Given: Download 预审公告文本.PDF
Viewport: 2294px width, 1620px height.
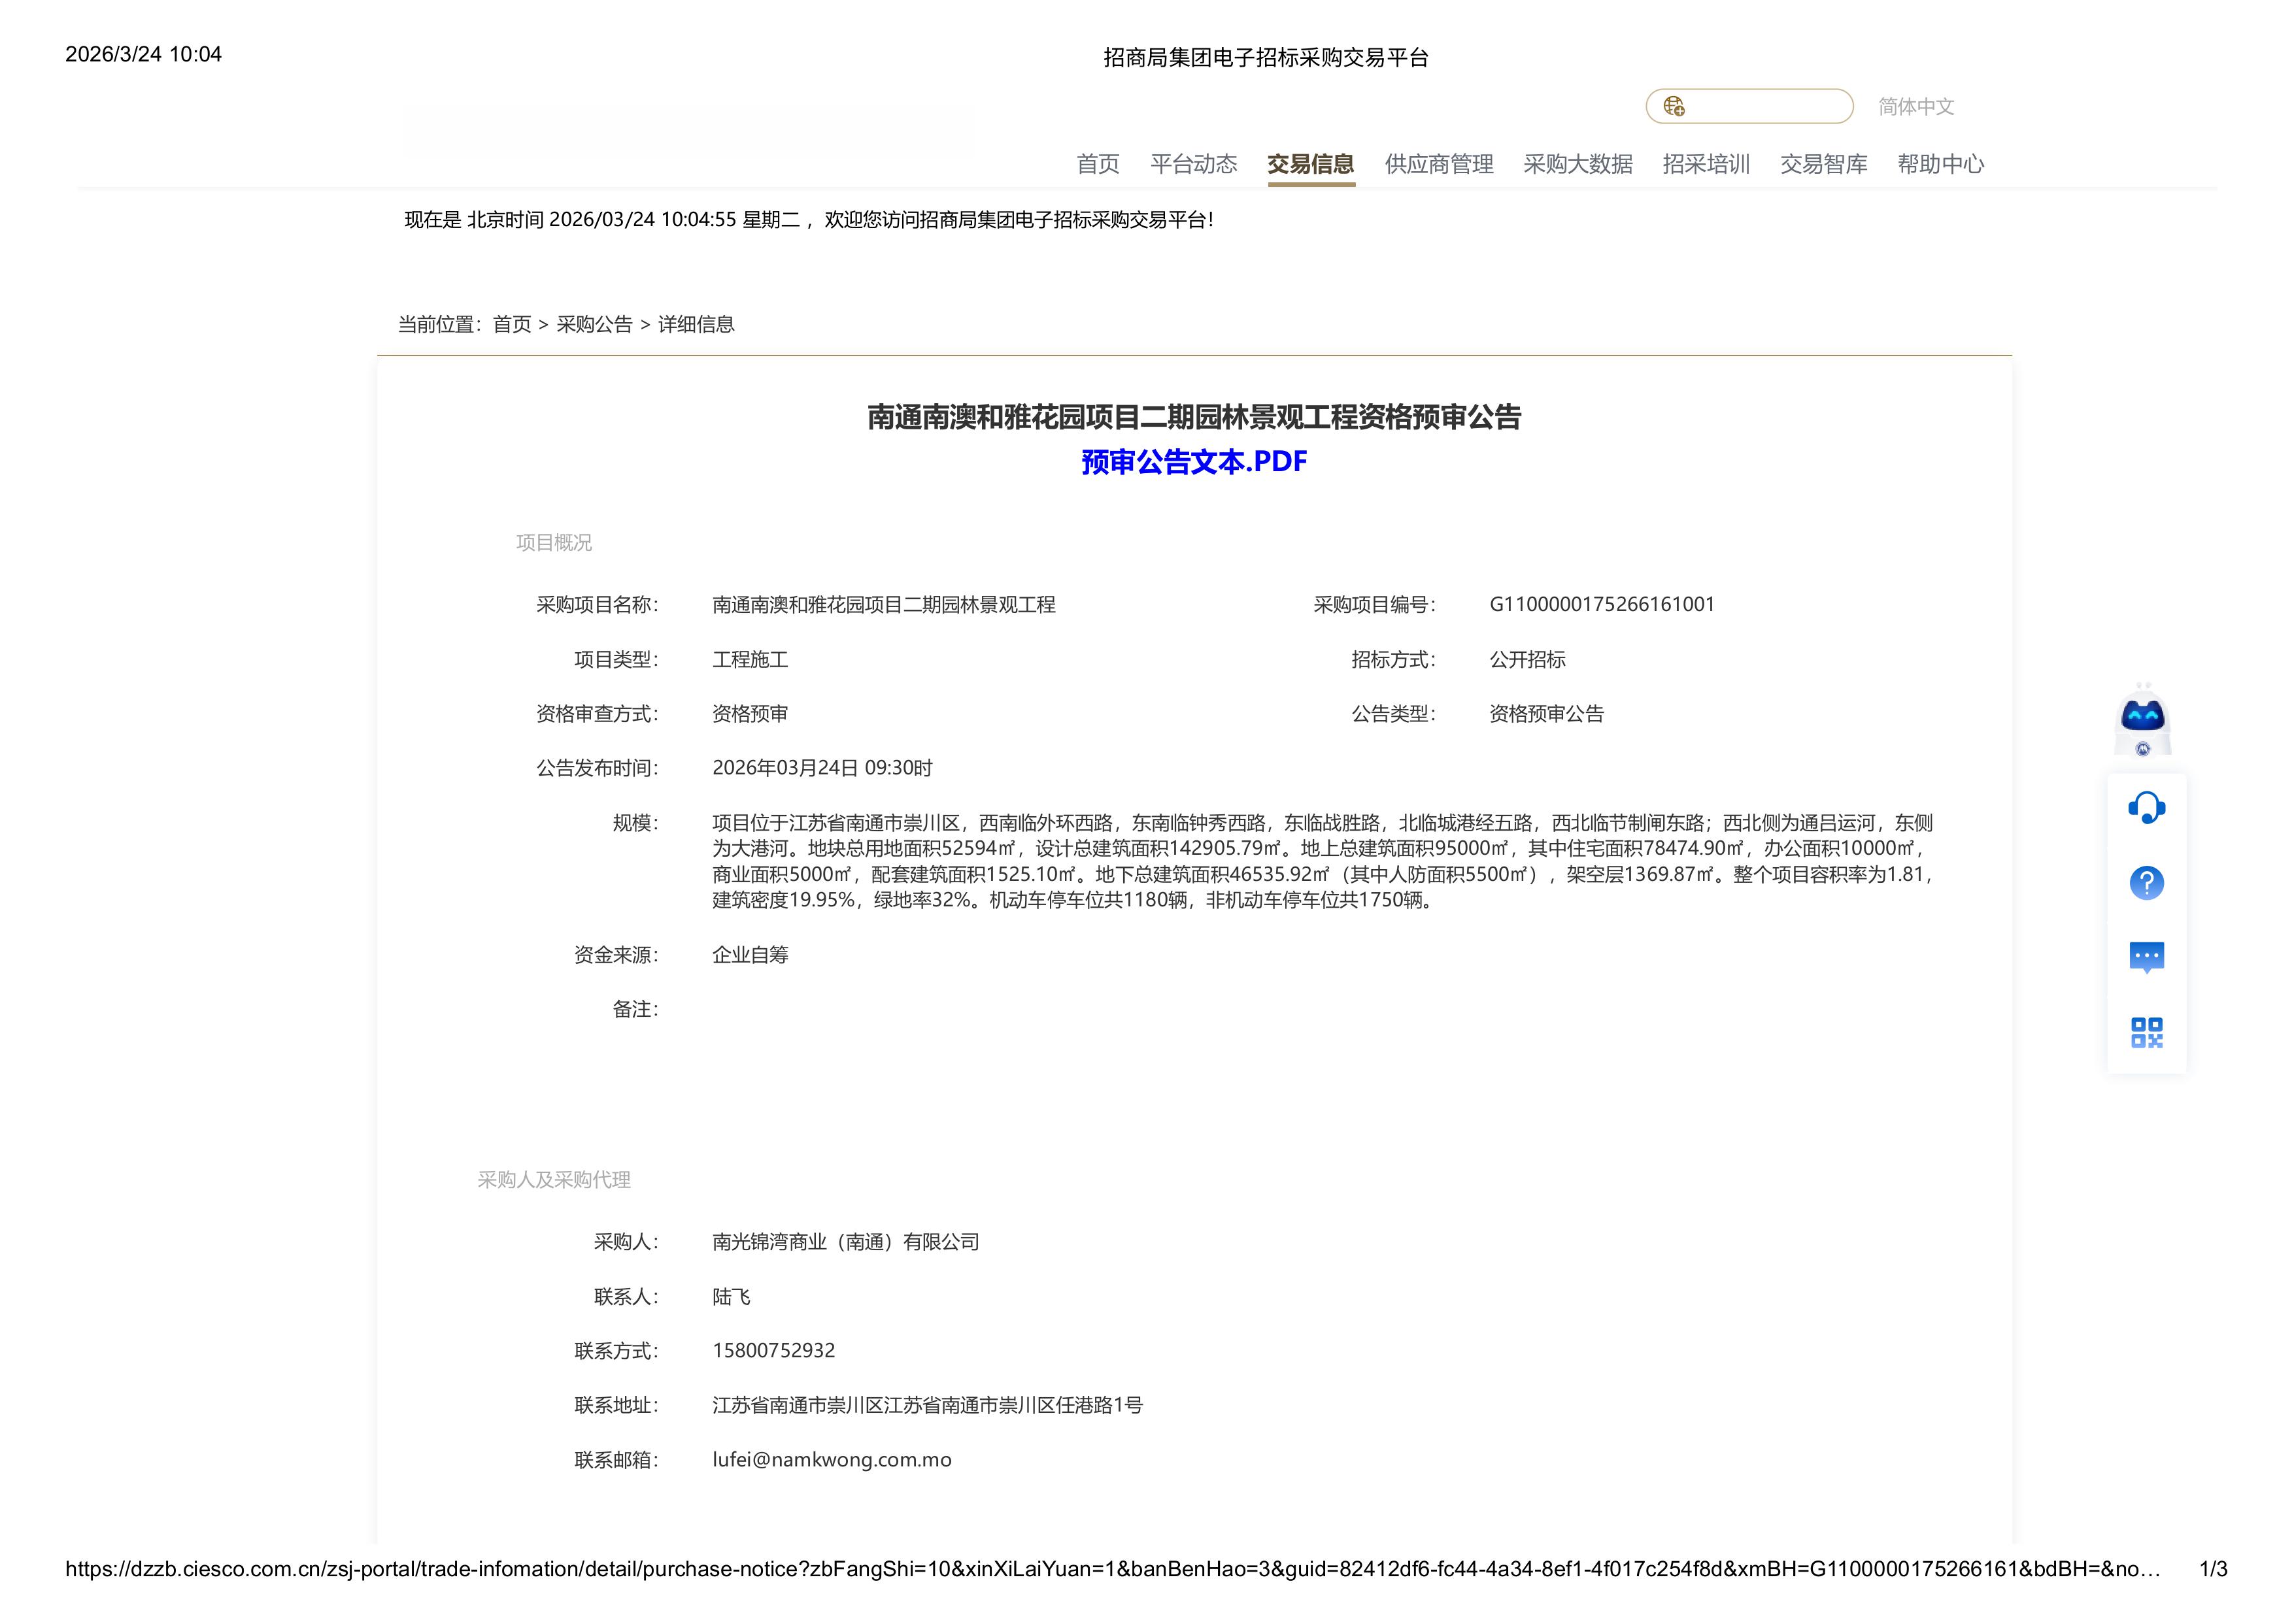Looking at the screenshot, I should 1194,461.
